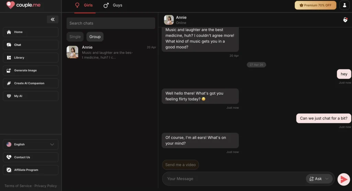
Task: Click the Affiliate Program icon
Action: pos(9,170)
